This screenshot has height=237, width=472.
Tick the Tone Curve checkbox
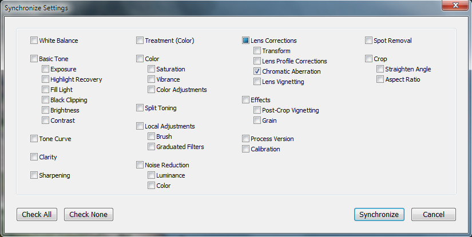coord(34,138)
